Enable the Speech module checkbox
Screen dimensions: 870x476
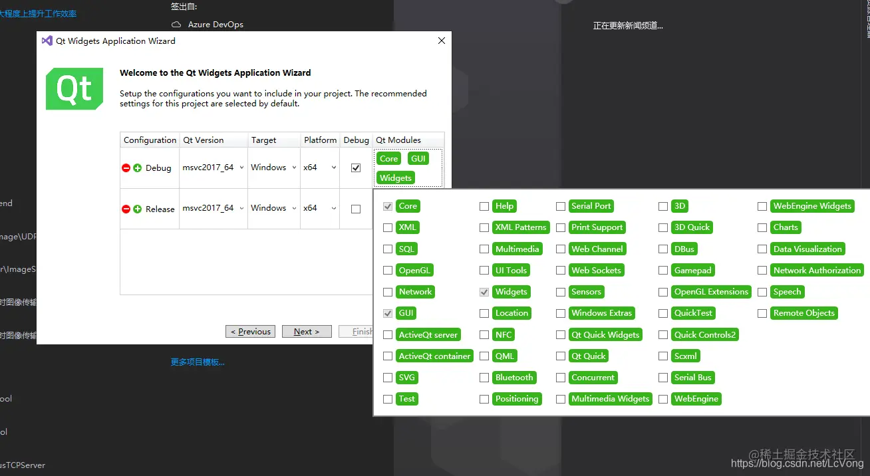pos(762,292)
